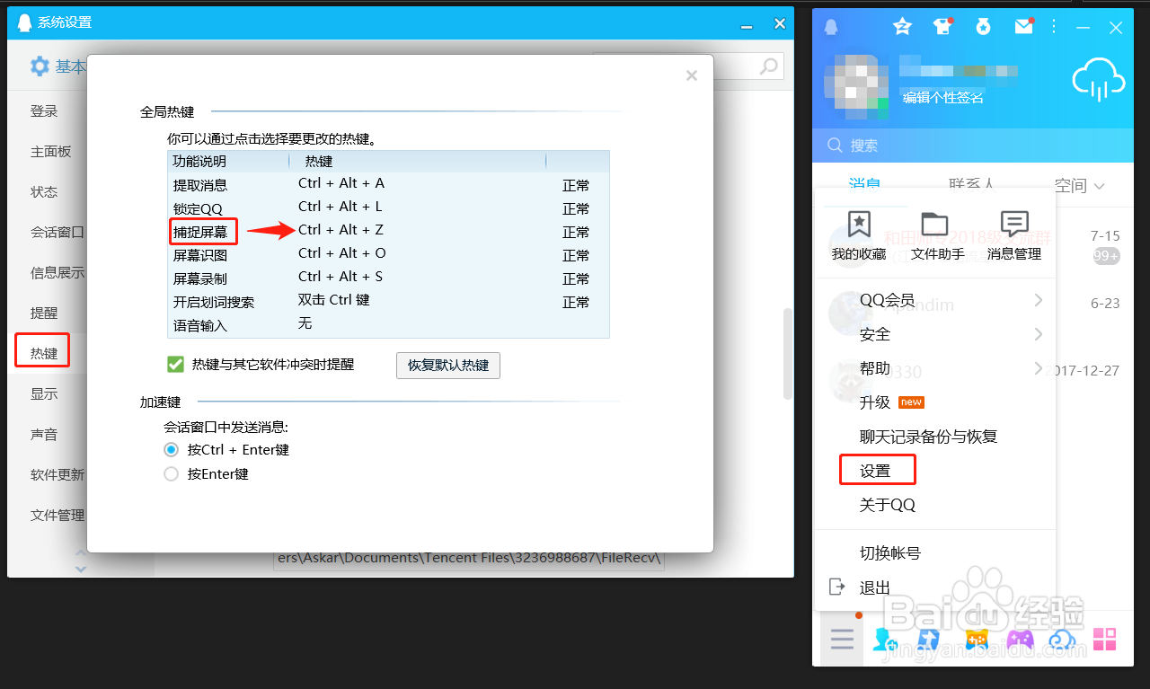Screen dimensions: 1150x689
Task: Click sidebar scroll-down chevron in settings
Action: click(81, 569)
